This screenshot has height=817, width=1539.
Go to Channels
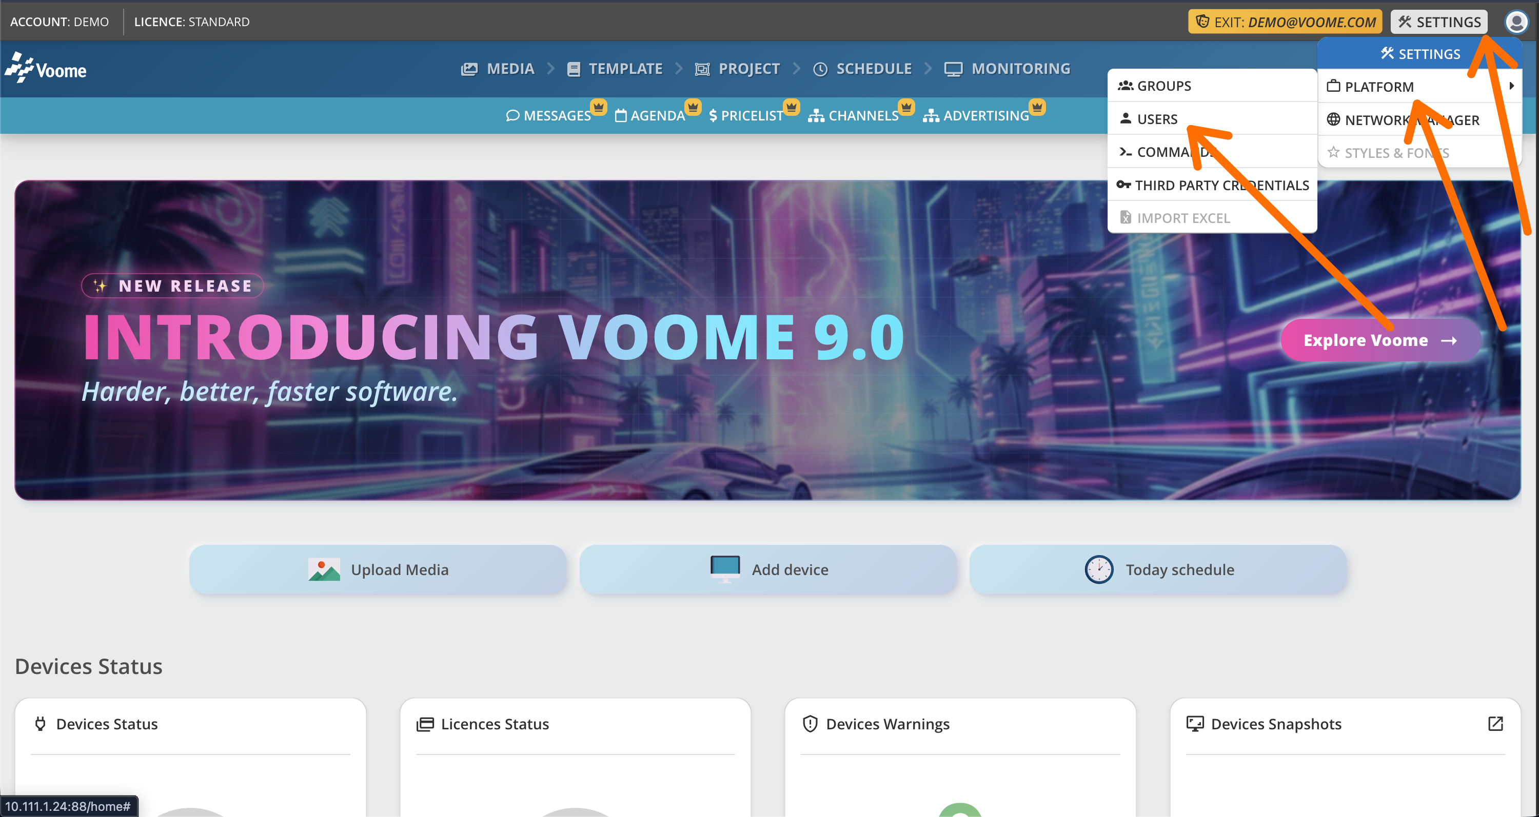pyautogui.click(x=853, y=116)
